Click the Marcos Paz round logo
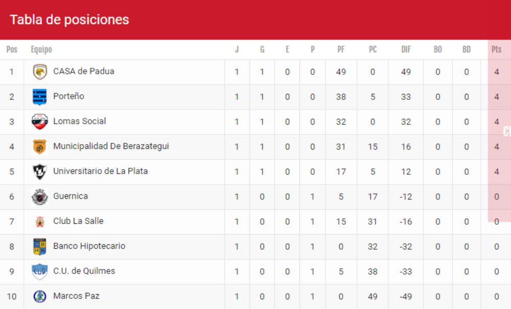 40,296
